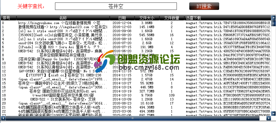Click the file size 191.9MB

tap(147, 47)
